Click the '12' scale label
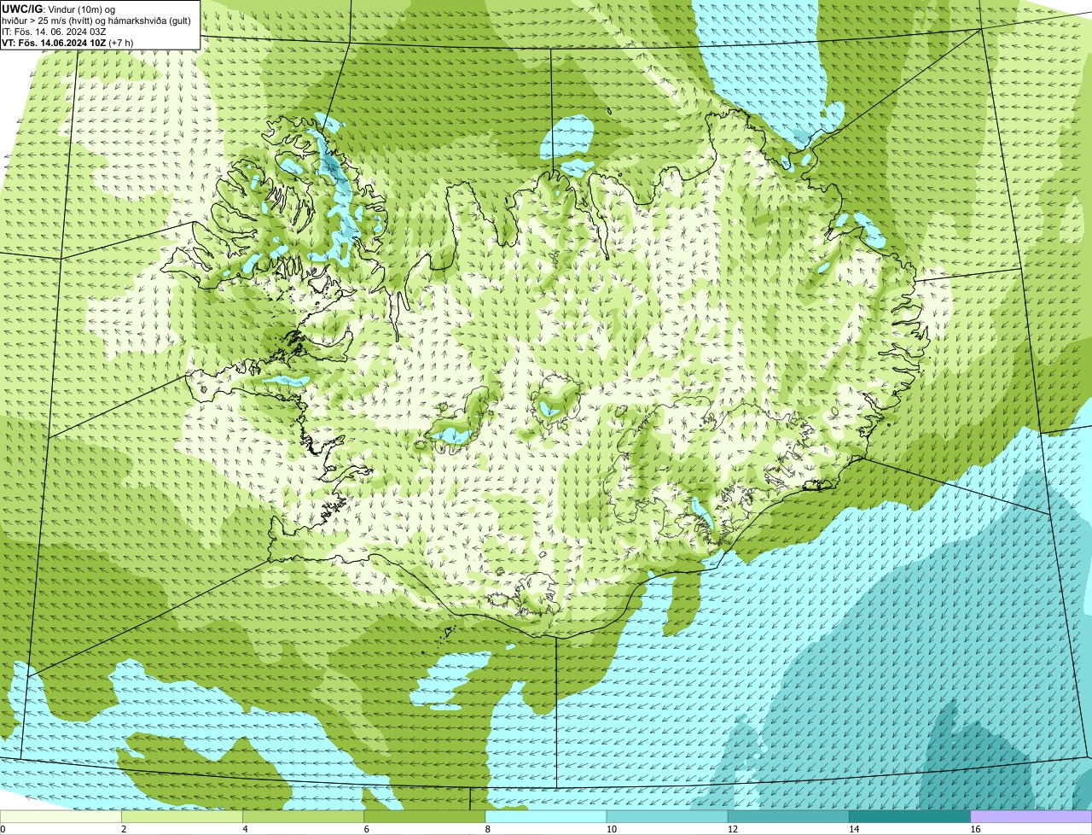1092x835 pixels. pyautogui.click(x=733, y=829)
